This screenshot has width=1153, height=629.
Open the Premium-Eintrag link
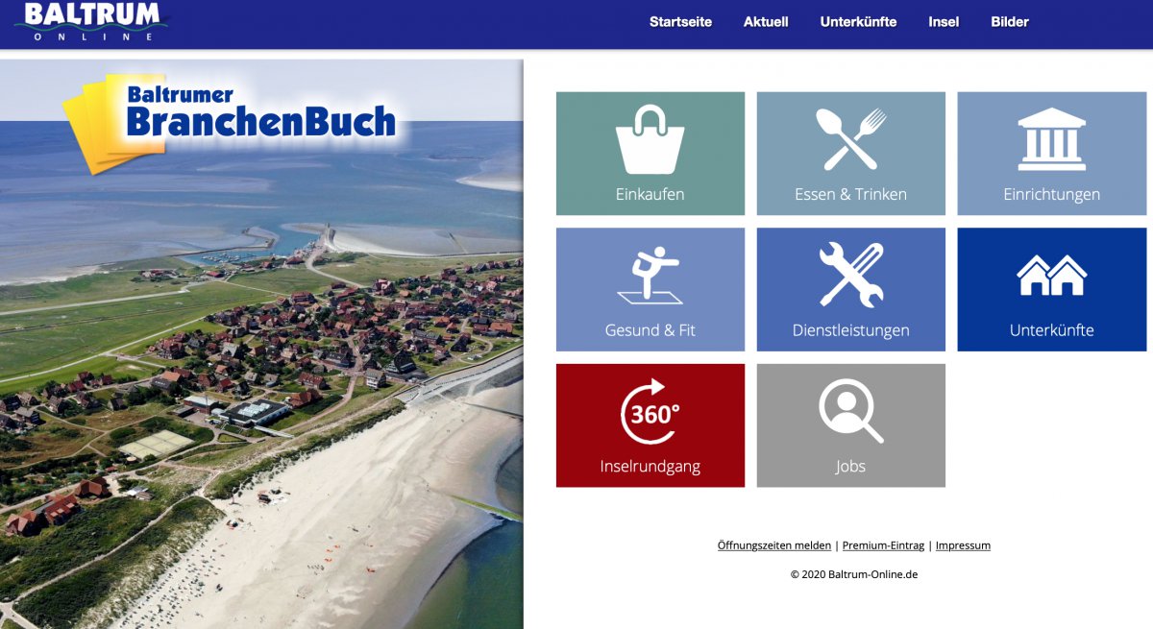tap(883, 545)
